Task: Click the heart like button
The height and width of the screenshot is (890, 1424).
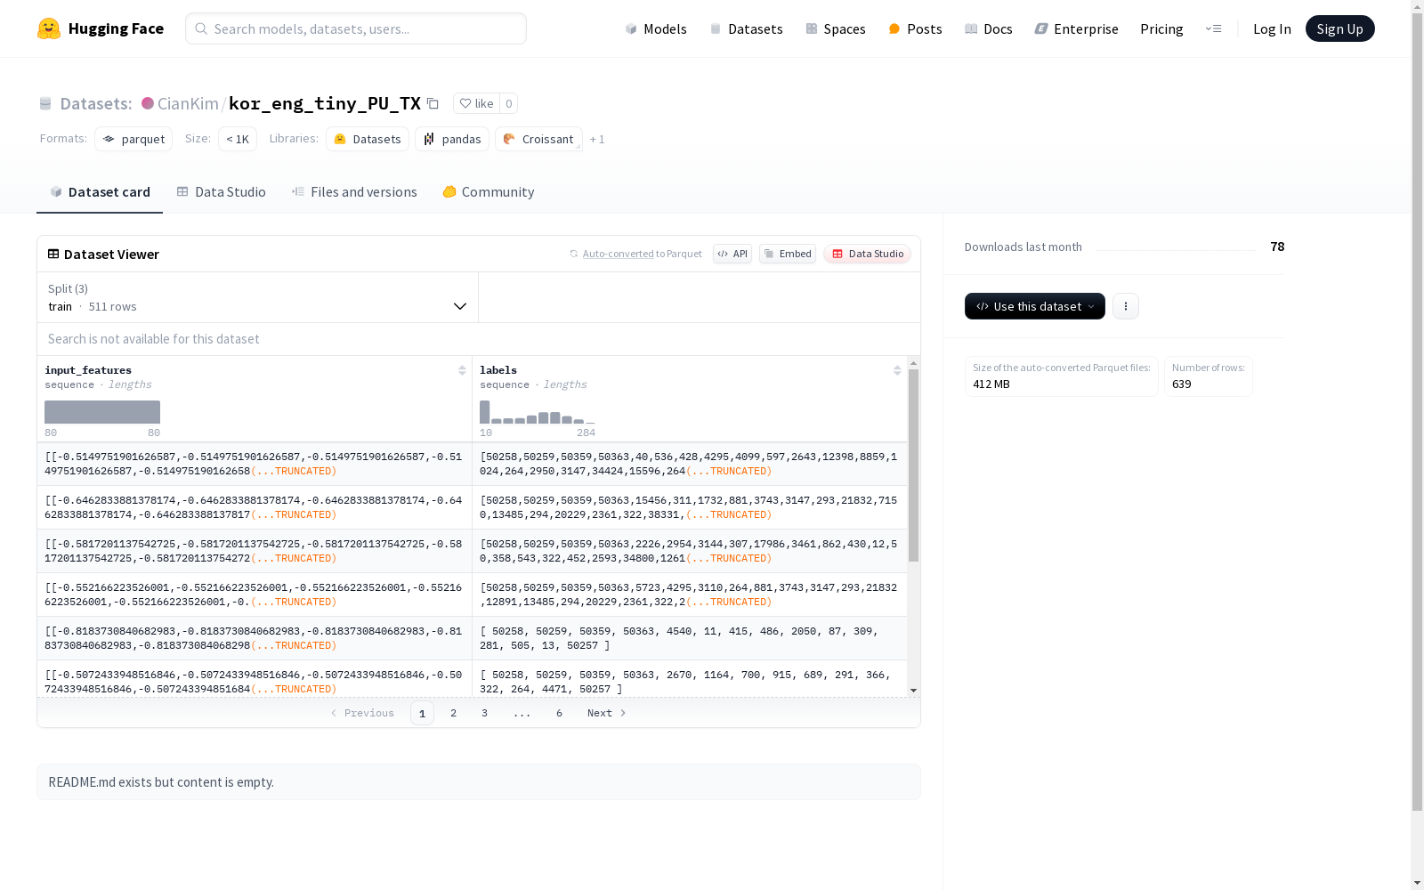Action: (476, 103)
